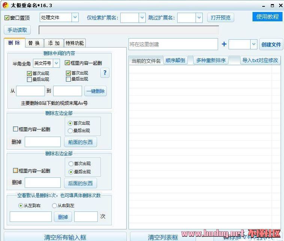Image resolution: width=284 pixels, height=241 pixels.
Task: Click the blue plus icon
Action: [x=224, y=44]
